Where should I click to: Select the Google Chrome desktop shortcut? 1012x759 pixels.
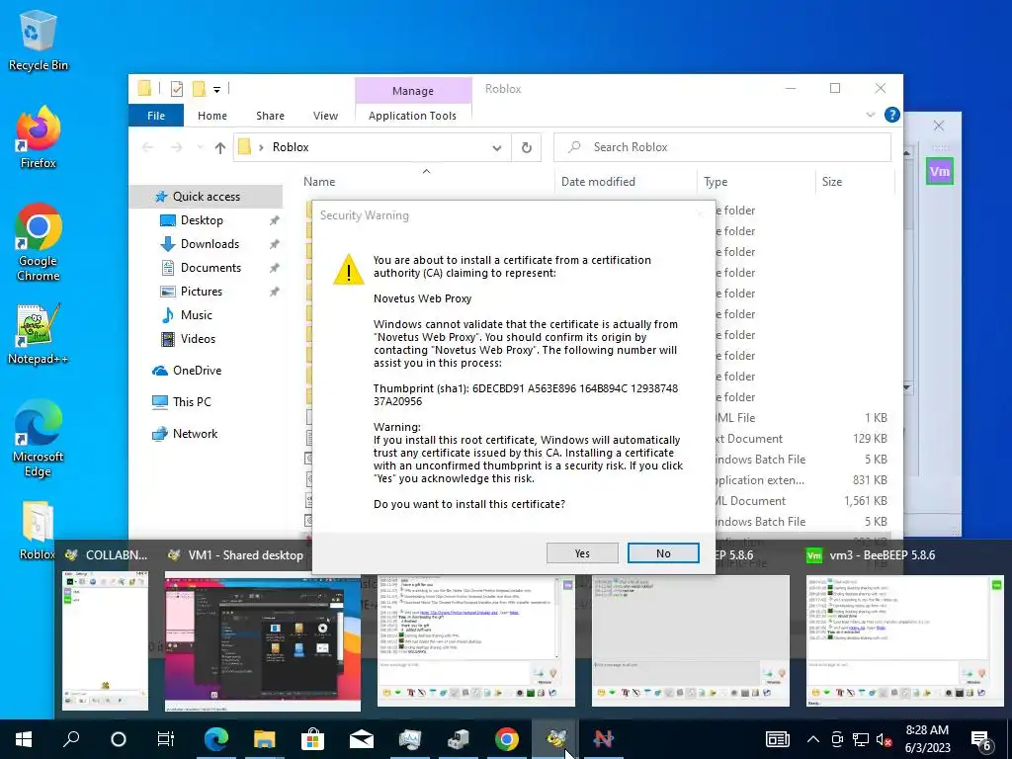tap(39, 243)
